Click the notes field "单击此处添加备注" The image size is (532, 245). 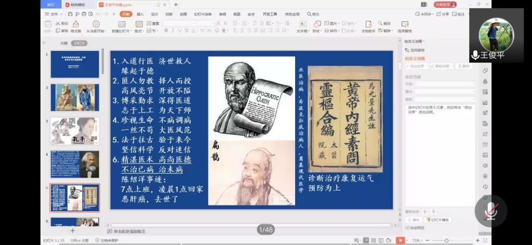pos(129,232)
